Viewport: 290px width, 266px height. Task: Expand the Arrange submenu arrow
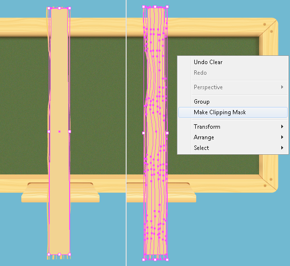pos(282,137)
